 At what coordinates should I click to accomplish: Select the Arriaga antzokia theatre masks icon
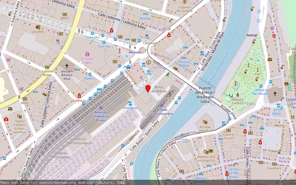pos(205,122)
